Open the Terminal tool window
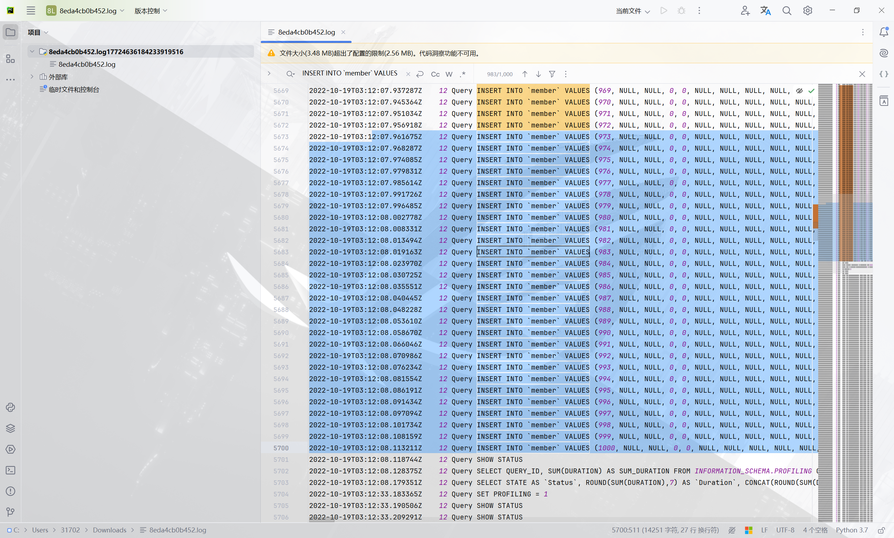The image size is (894, 538). point(10,470)
